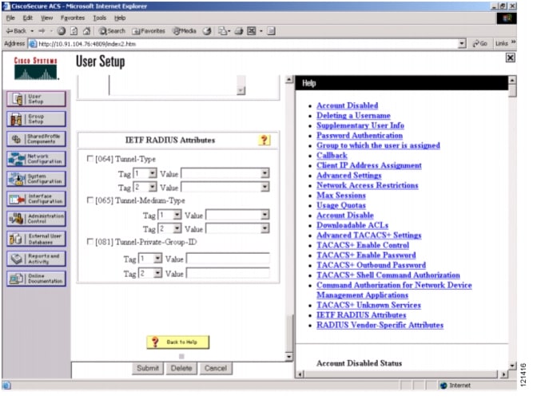537x416 pixels.
Task: Open Online Documentation section
Action: (36, 279)
